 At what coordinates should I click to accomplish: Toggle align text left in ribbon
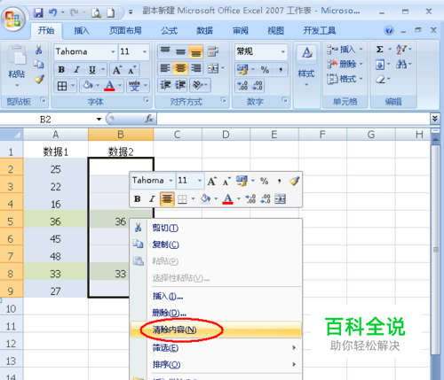165,68
